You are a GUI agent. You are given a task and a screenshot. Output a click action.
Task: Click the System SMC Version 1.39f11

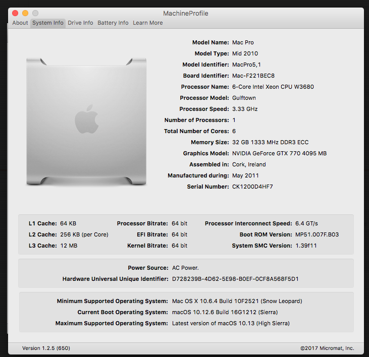(306, 246)
